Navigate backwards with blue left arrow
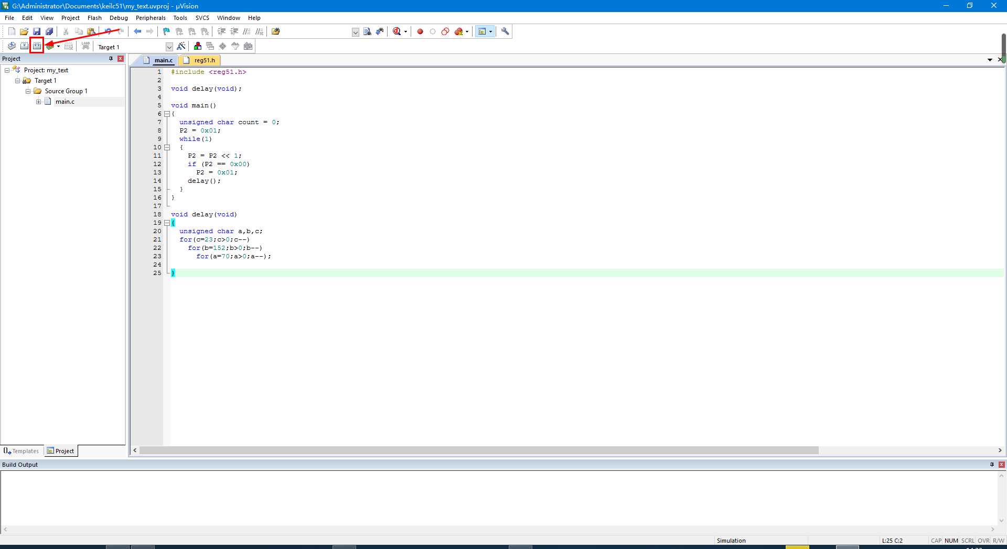 click(x=137, y=31)
